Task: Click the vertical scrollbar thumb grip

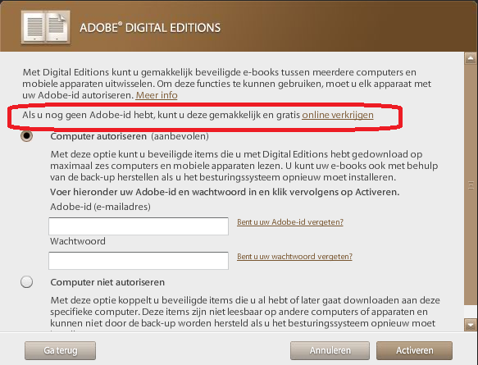Action: pyautogui.click(x=471, y=185)
